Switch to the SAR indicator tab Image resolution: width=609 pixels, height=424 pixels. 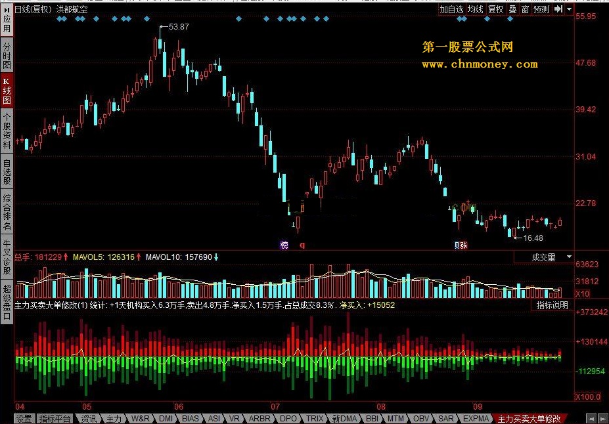coord(445,419)
